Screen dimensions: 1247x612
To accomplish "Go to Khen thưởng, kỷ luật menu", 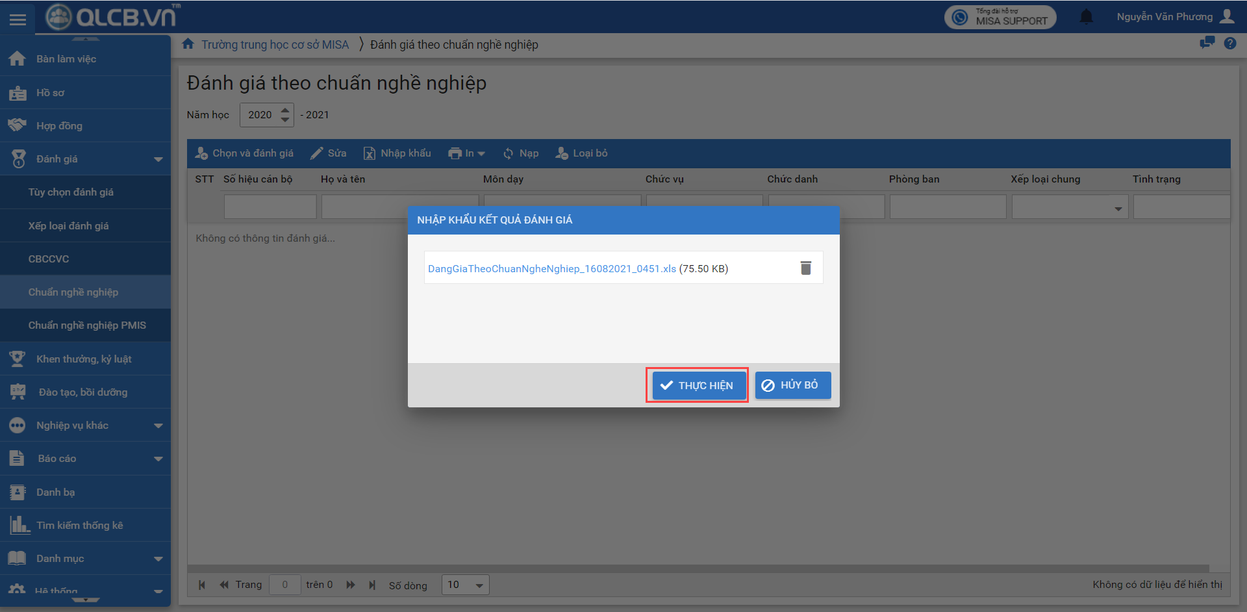I will [x=84, y=359].
